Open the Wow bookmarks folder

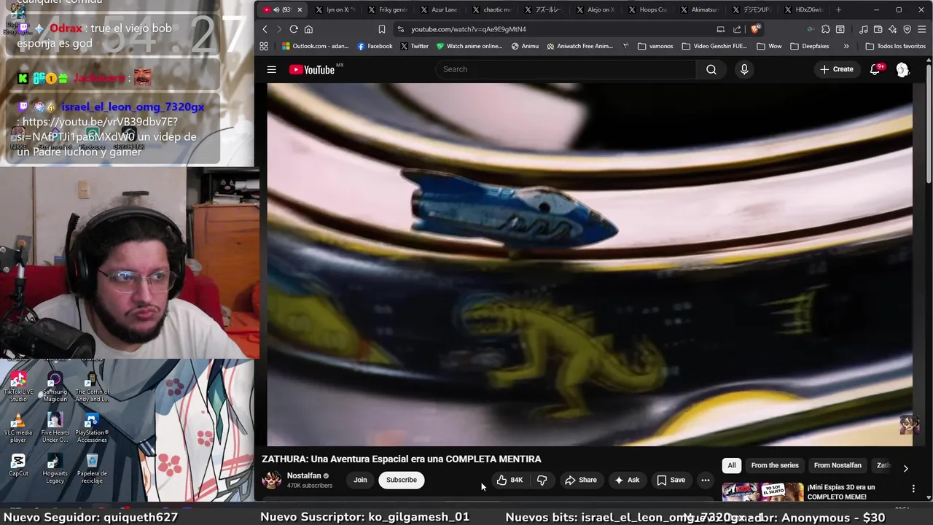click(770, 46)
